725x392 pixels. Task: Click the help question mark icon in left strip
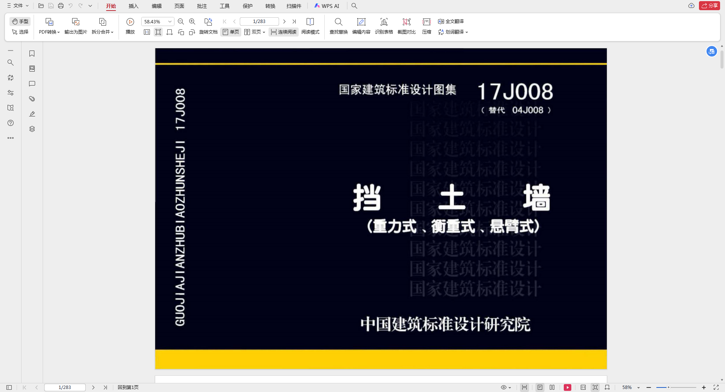pyautogui.click(x=11, y=123)
